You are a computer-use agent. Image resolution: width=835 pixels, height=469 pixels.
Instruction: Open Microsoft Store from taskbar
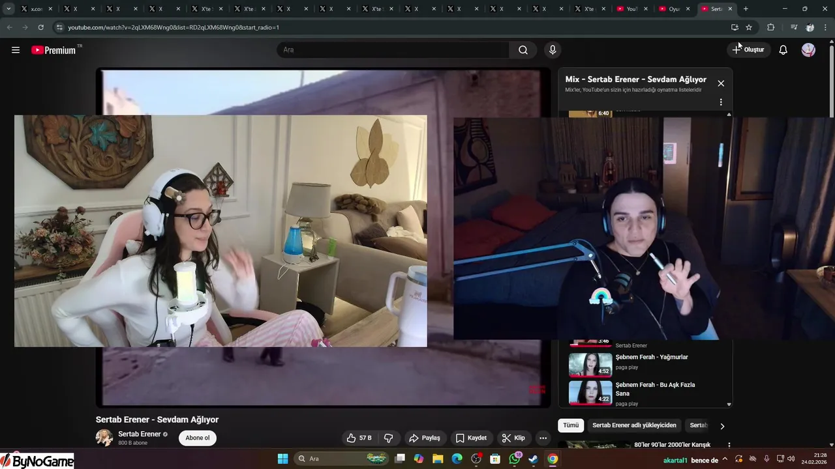pos(495,459)
